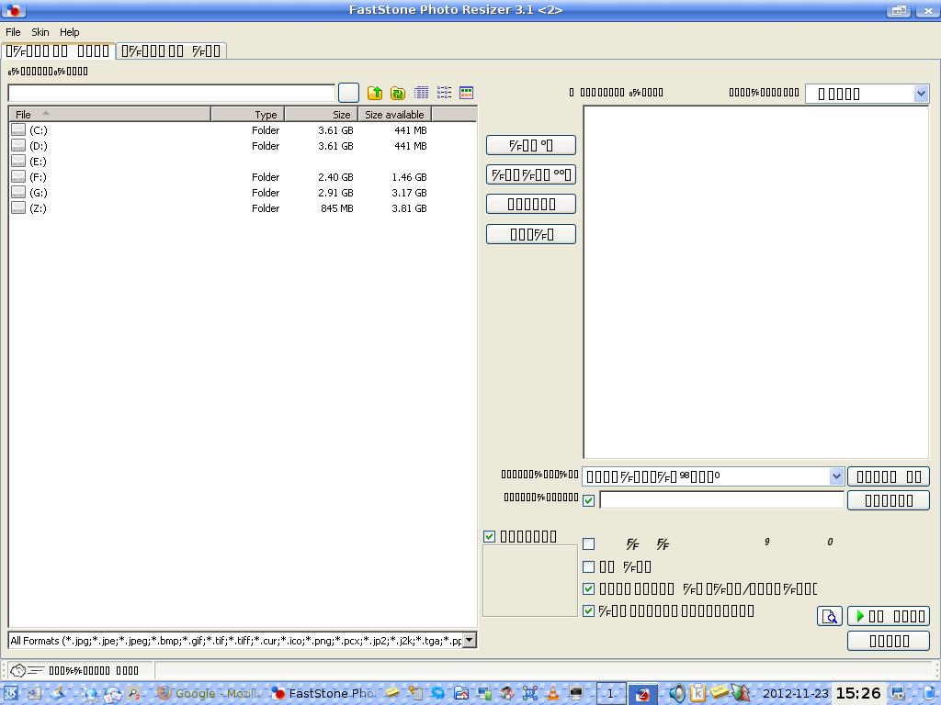Click the 15:26 taskbar clock
The width and height of the screenshot is (941, 705).
tap(858, 694)
